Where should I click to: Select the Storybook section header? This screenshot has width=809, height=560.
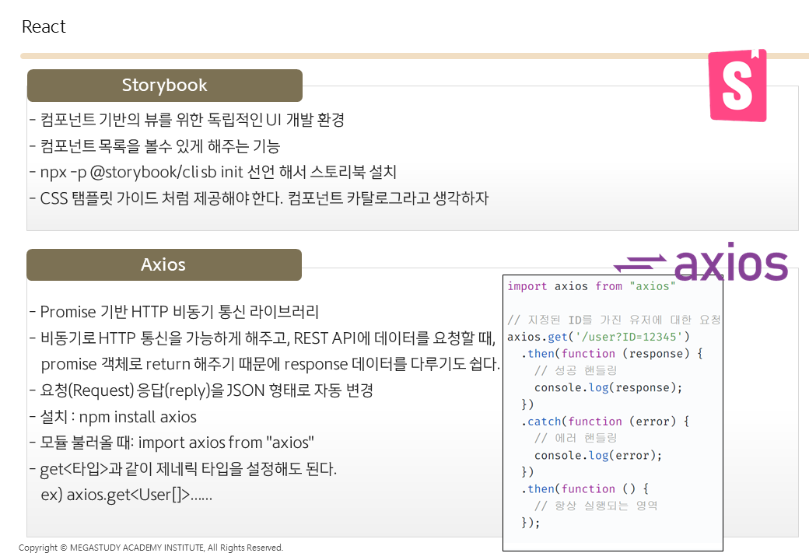[x=165, y=85]
